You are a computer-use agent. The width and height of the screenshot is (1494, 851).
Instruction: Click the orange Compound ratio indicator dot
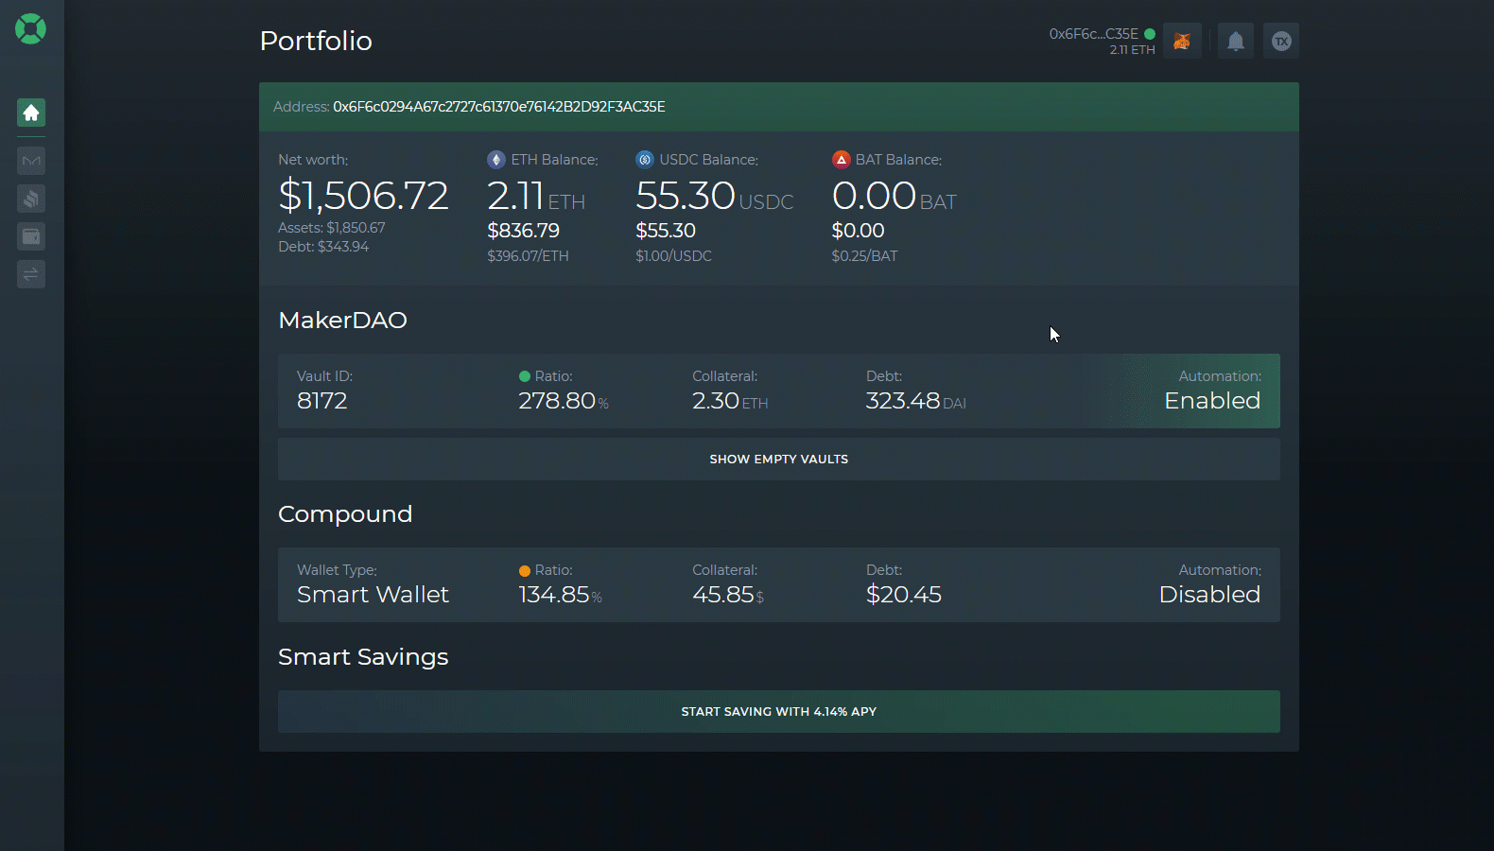525,570
